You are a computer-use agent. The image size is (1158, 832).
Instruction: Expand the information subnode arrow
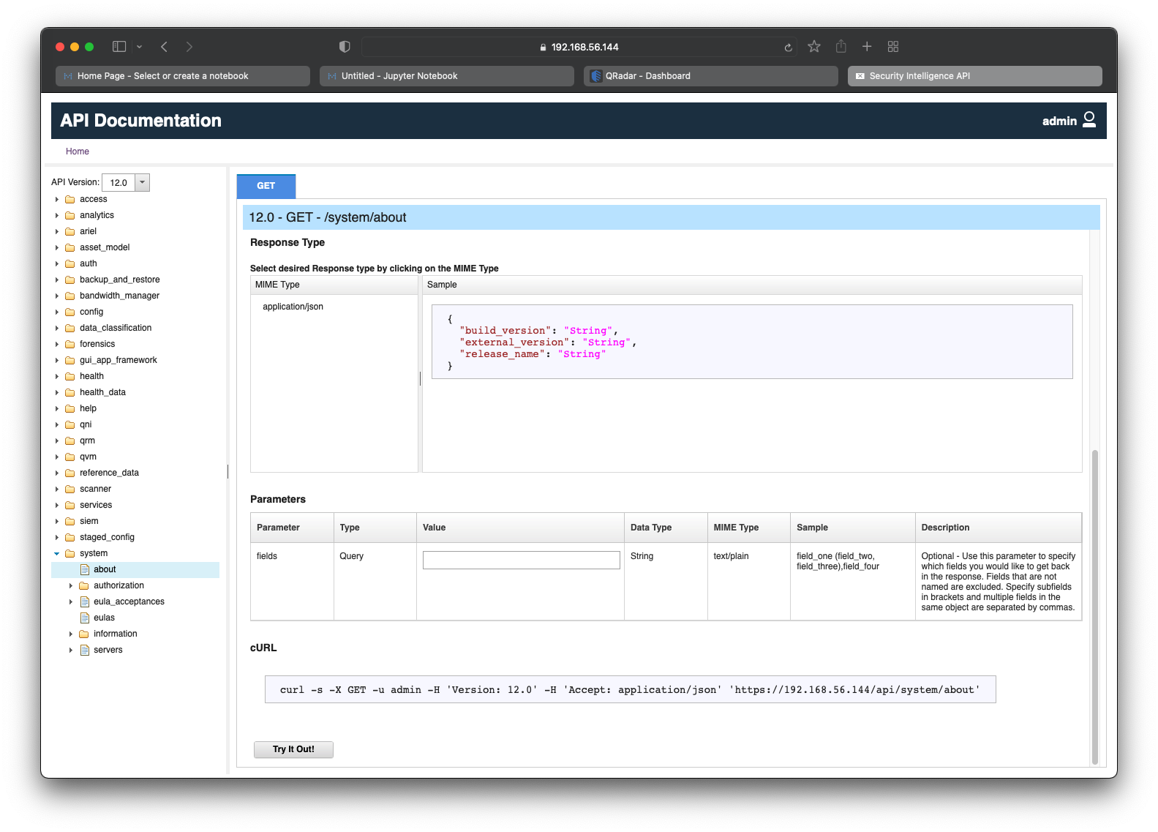pyautogui.click(x=71, y=634)
